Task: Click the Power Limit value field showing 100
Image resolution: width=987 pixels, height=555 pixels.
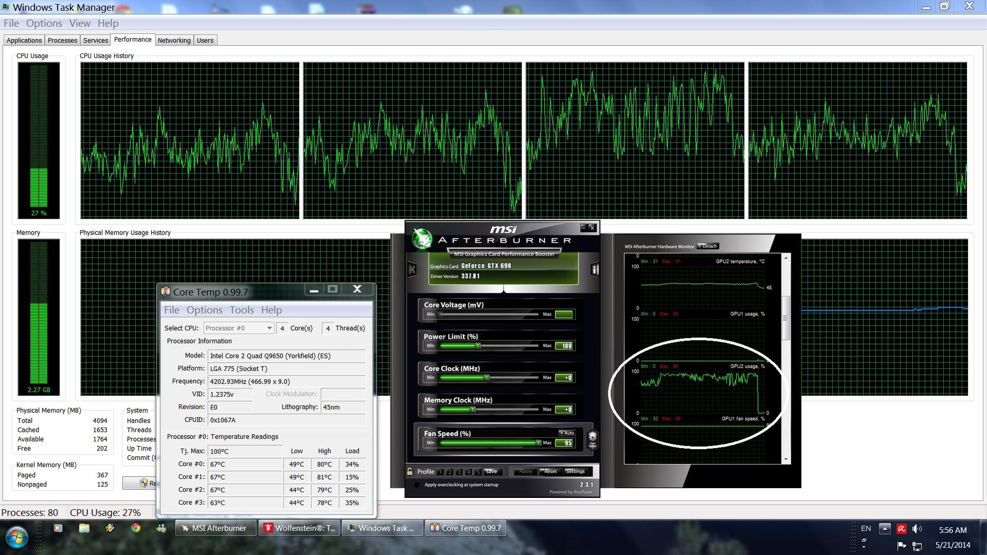Action: pyautogui.click(x=564, y=346)
